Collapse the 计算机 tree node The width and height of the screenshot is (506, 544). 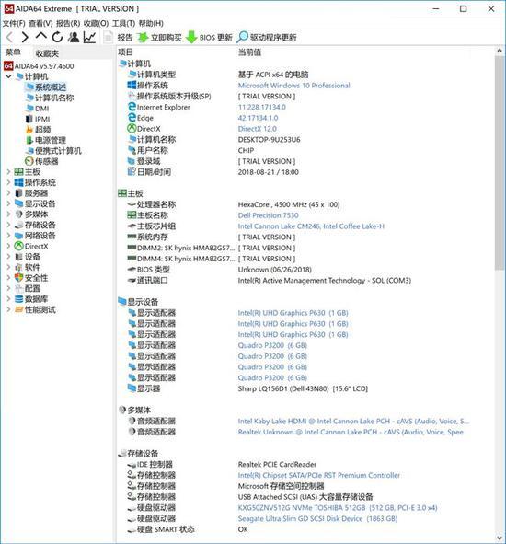[x=8, y=76]
